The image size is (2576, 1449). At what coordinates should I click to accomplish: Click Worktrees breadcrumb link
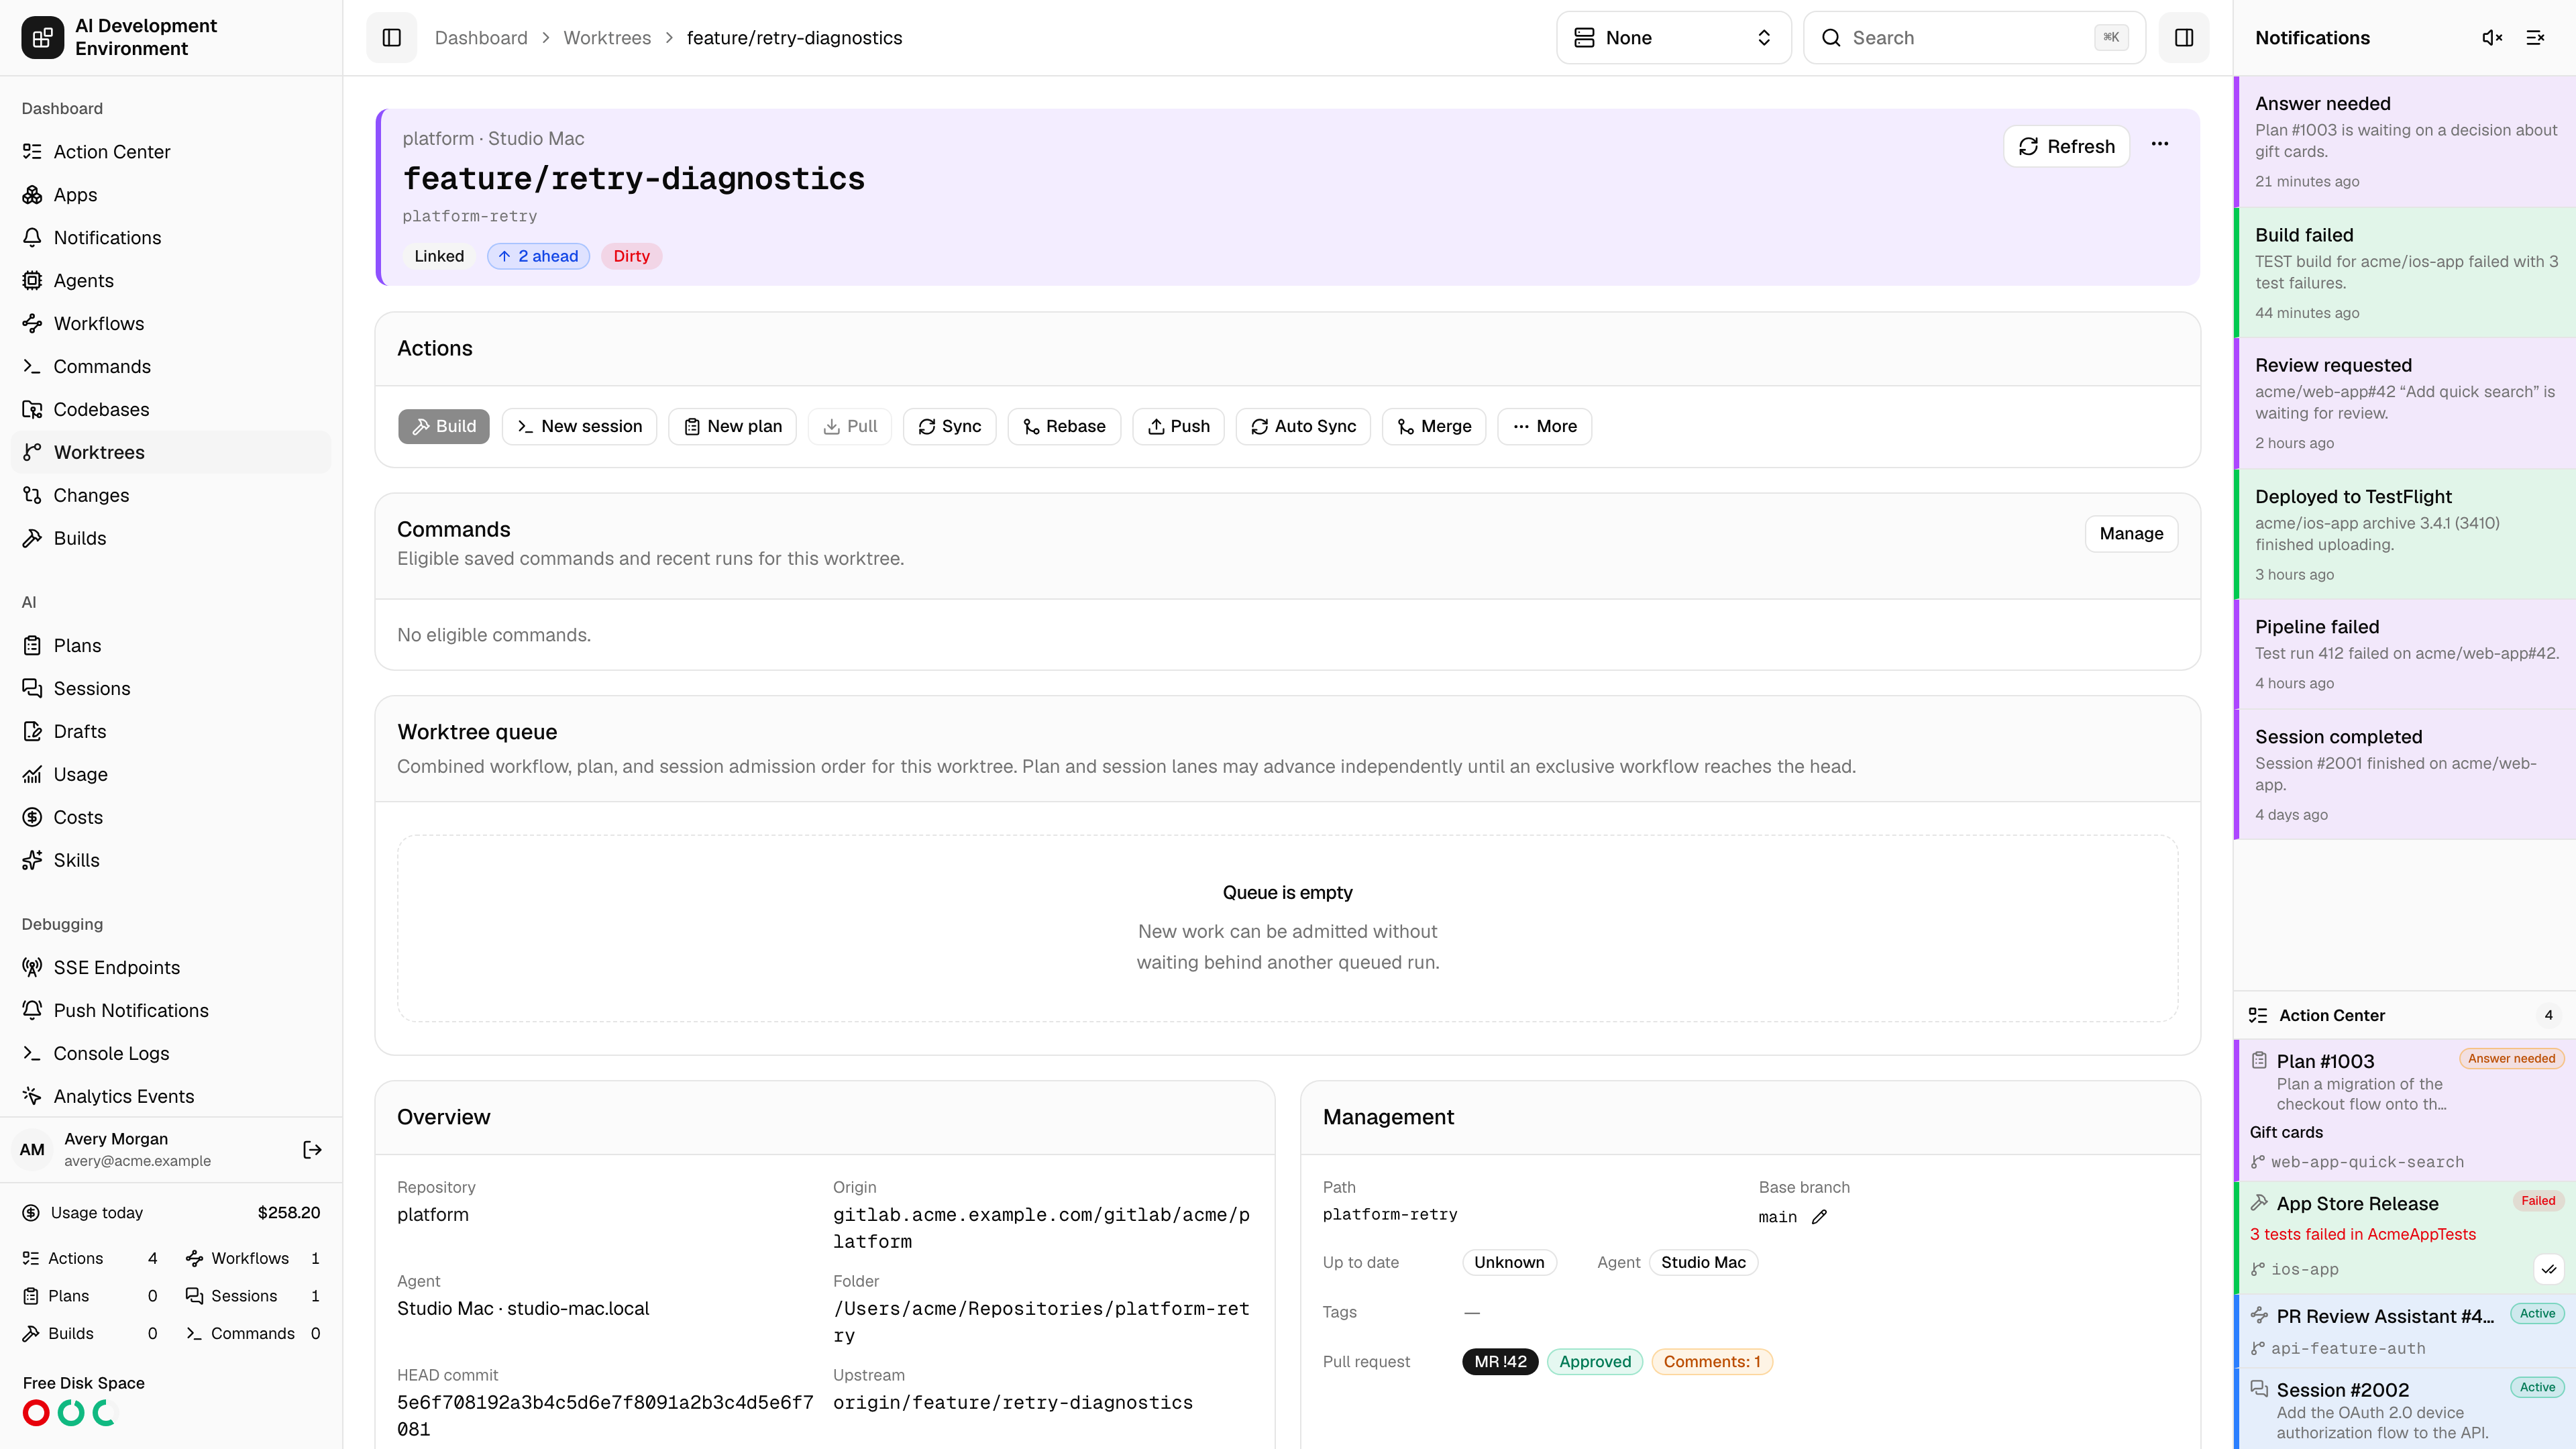coord(607,38)
